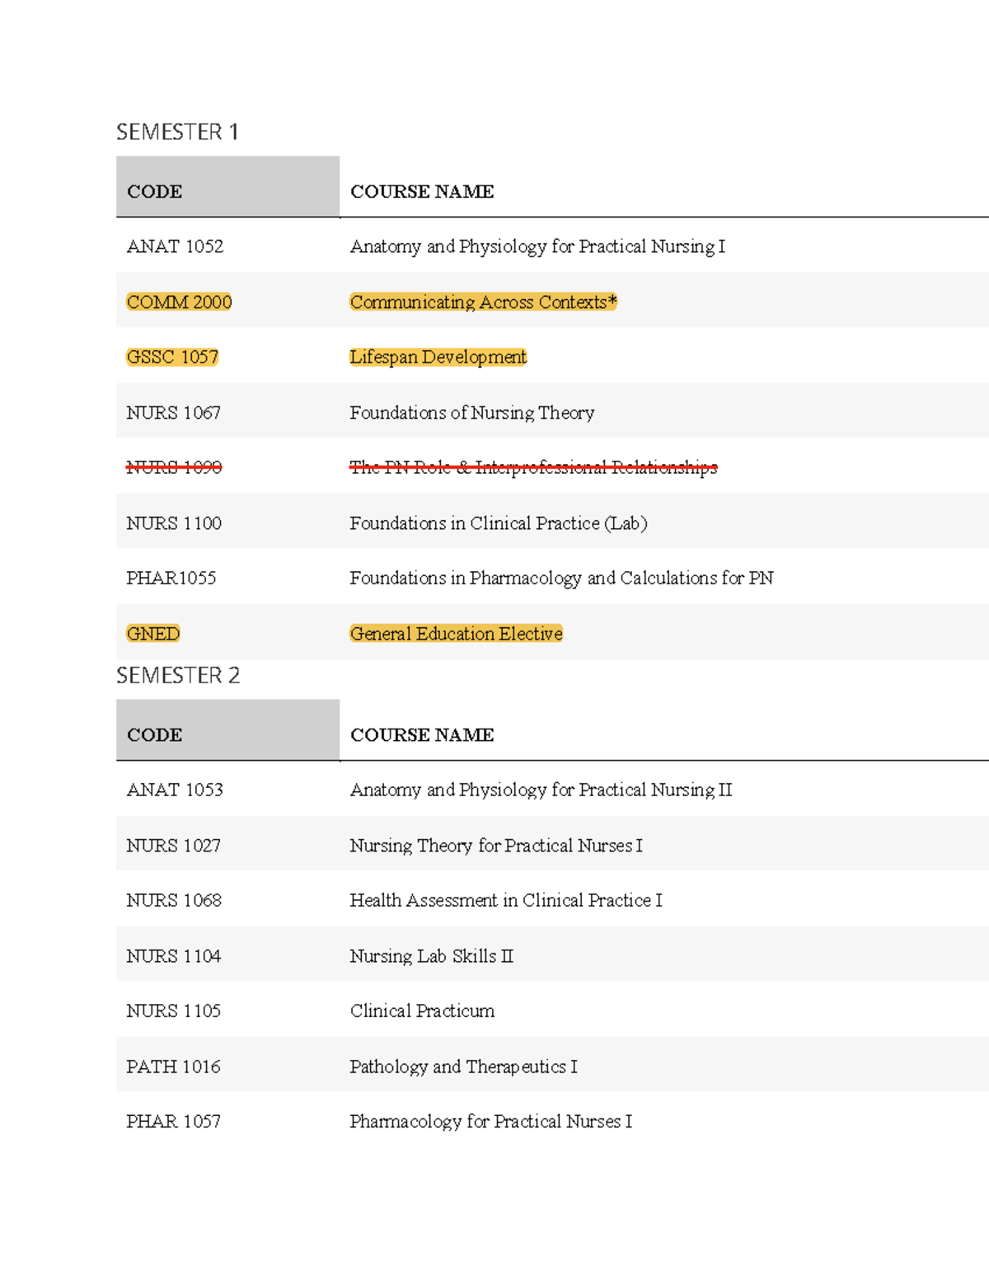Select course code NURS 1104
The height and width of the screenshot is (1280, 989).
pos(173,955)
